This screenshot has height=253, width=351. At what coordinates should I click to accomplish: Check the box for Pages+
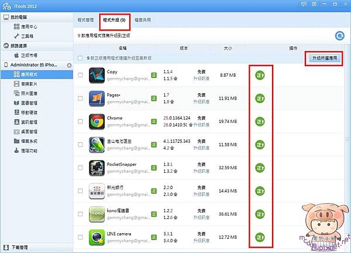[80, 98]
